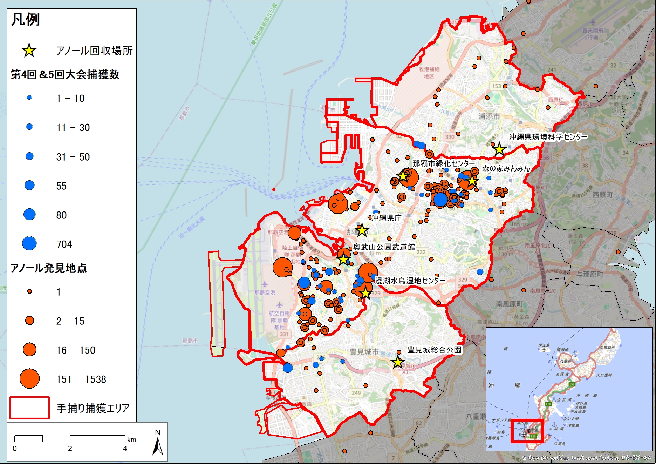Select the orange 151 - 1538 legend circle
The width and height of the screenshot is (656, 464).
pos(29,379)
